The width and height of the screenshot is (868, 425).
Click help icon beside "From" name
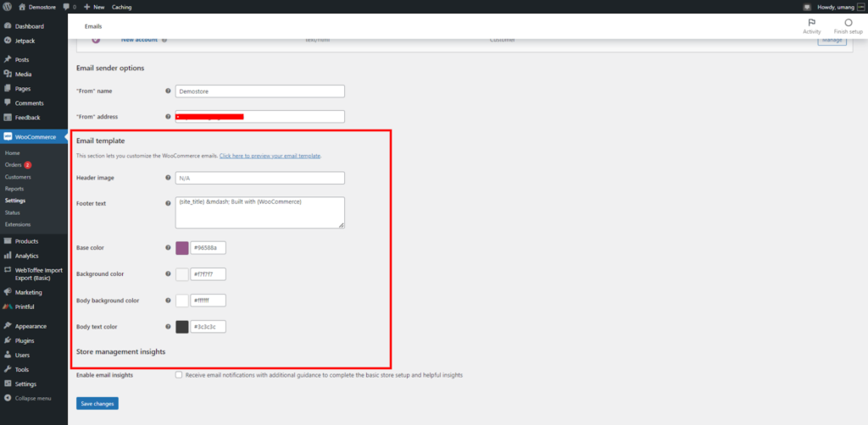click(169, 91)
